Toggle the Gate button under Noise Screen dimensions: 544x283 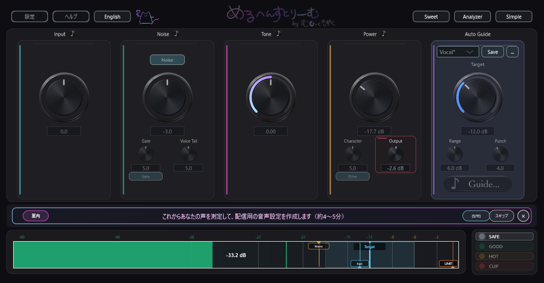pyautogui.click(x=146, y=177)
